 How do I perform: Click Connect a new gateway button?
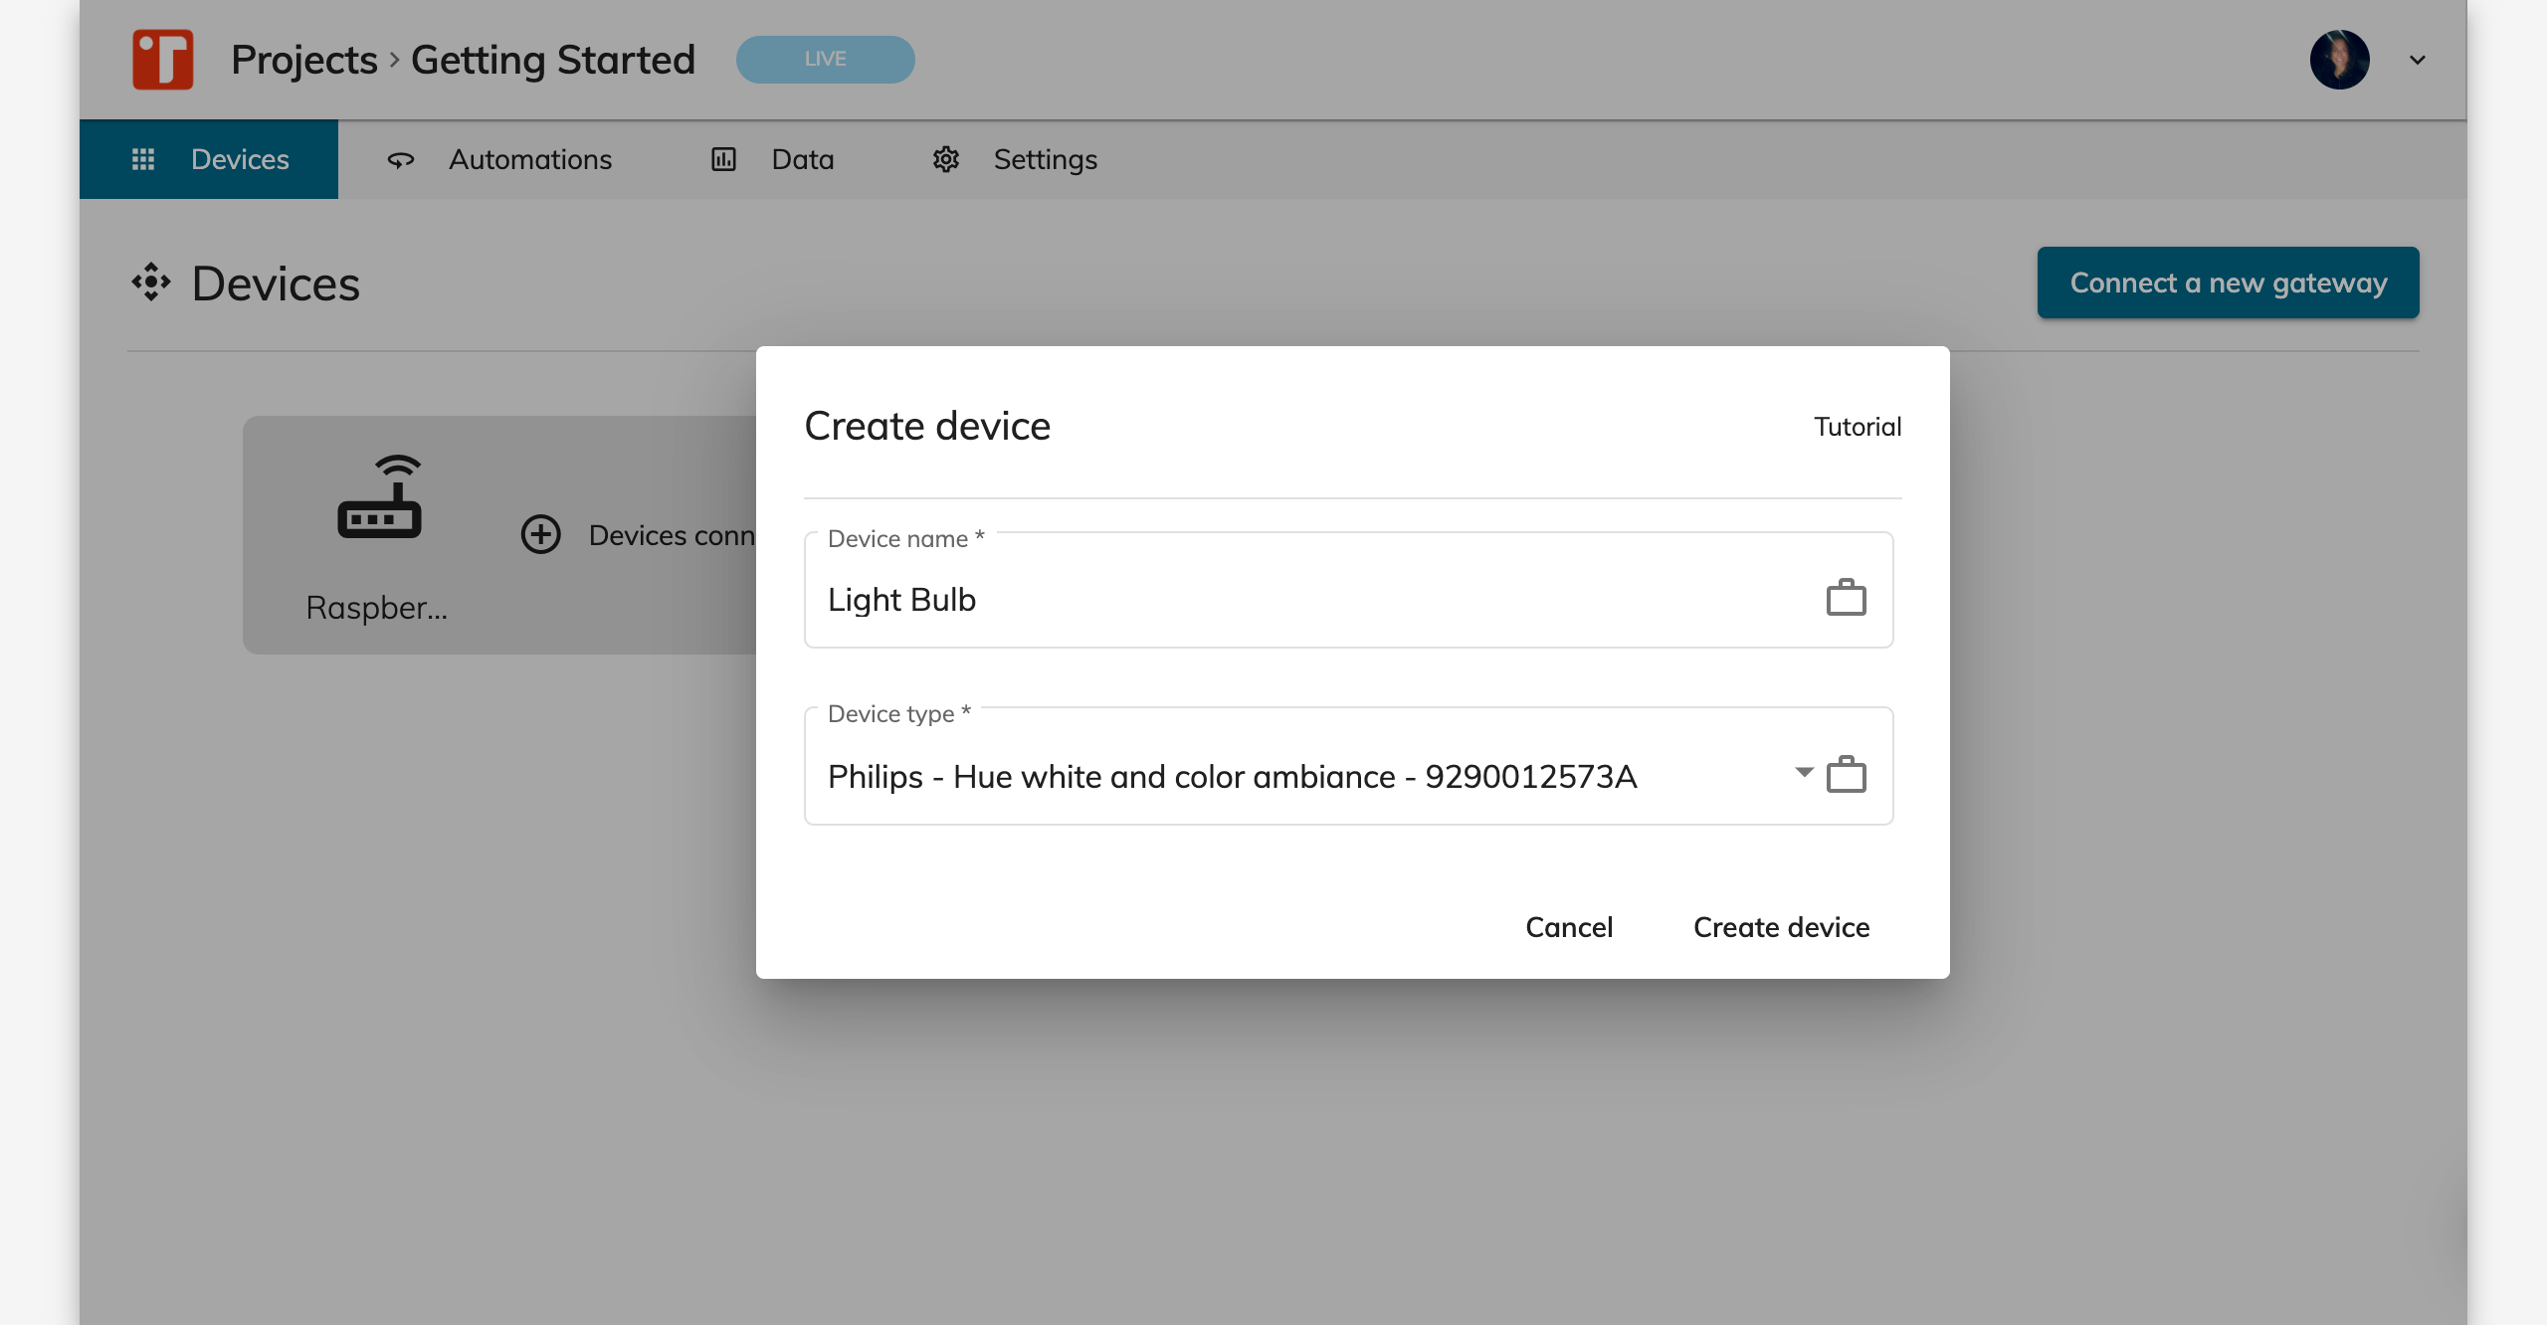pos(2228,284)
